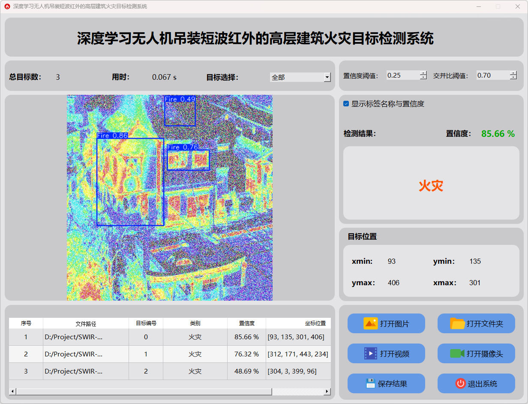Click the image icon on 打开图片 button
This screenshot has width=528, height=404.
(x=370, y=323)
